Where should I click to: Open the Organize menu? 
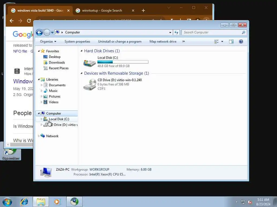click(x=48, y=42)
